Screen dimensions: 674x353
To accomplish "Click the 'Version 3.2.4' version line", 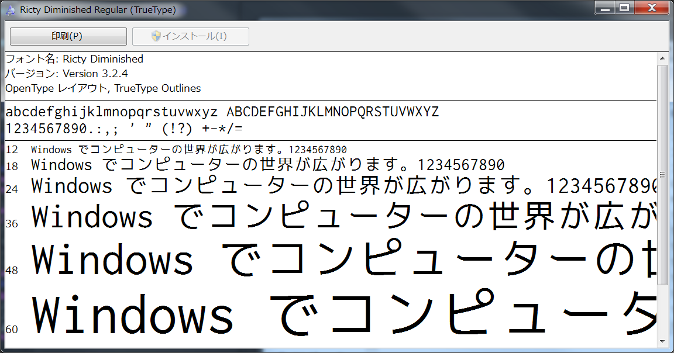I will (64, 74).
